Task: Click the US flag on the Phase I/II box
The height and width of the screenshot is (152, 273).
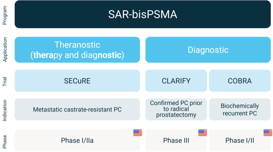Action: click(x=268, y=133)
